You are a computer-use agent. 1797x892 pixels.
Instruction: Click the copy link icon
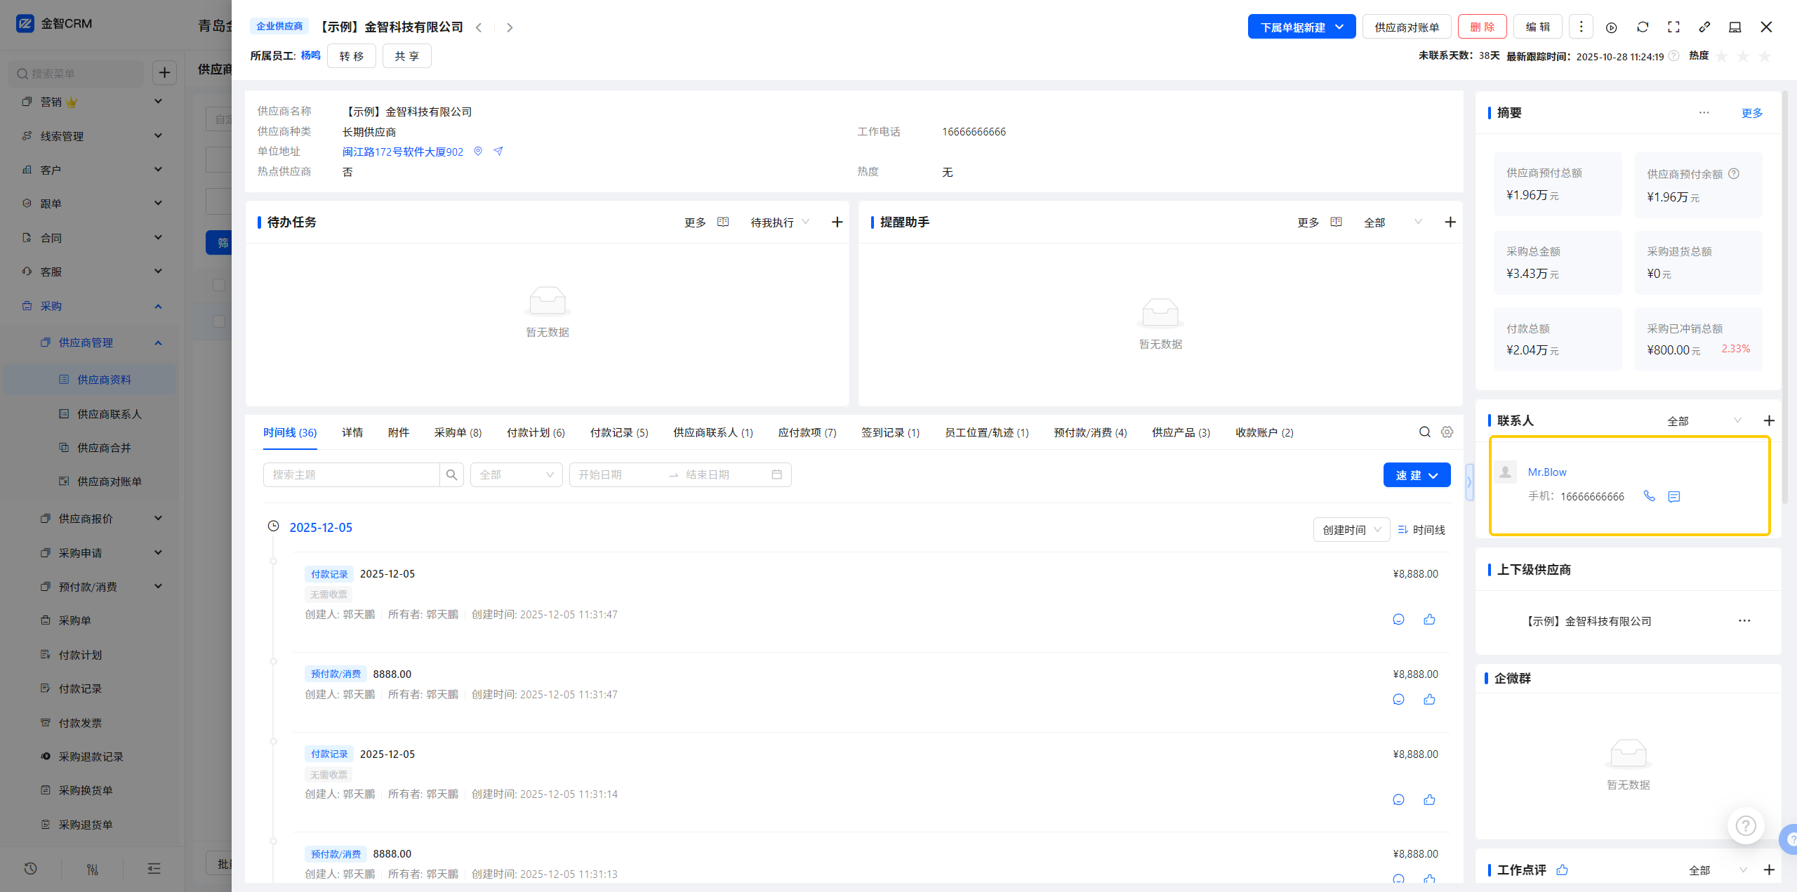point(1704,27)
